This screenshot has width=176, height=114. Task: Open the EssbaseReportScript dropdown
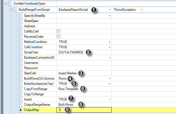pos(110,10)
